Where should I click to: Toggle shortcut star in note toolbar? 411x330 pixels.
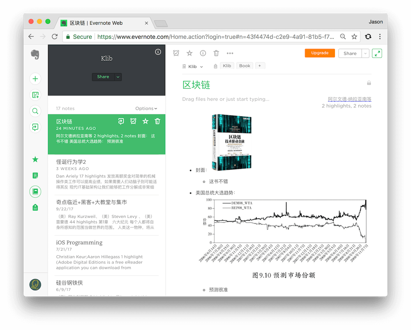[x=189, y=53]
